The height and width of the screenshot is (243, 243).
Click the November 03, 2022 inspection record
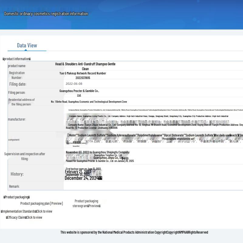pos(98,152)
